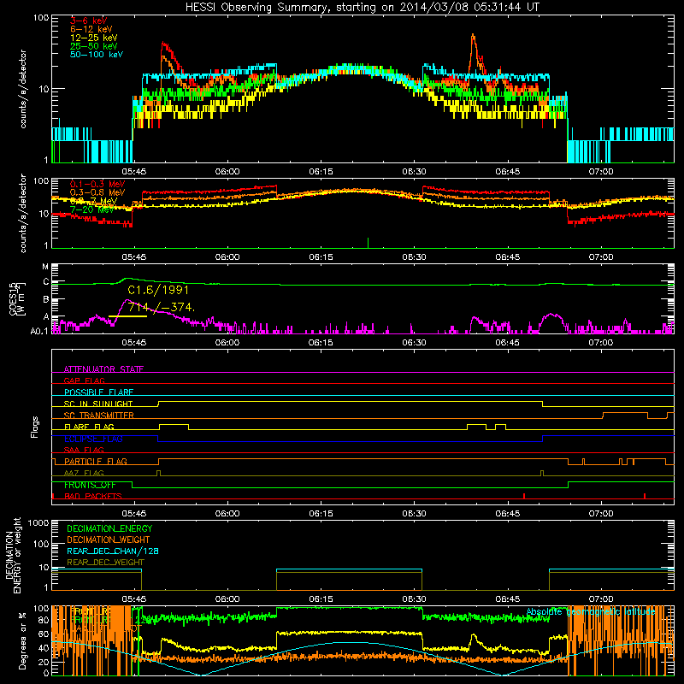Click the yellow horizontal bar under the GOES flare peak
The height and width of the screenshot is (684, 684).
click(x=127, y=315)
